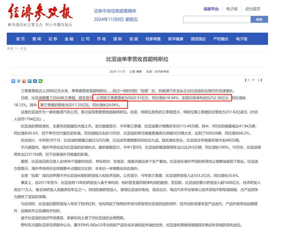
Task: Click the headline 比亚迪单季营收首超特斯拉
Action: tap(137, 59)
